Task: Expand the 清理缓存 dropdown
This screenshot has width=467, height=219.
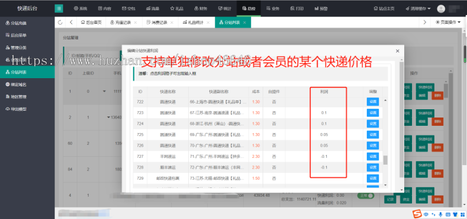Action: point(418,9)
